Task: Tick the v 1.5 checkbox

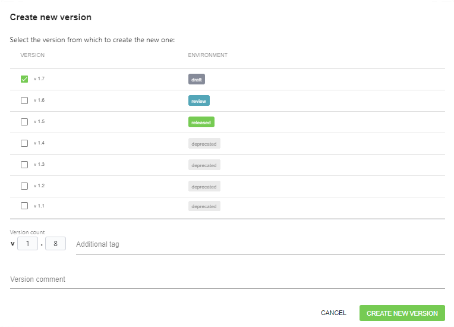Action: coord(24,122)
